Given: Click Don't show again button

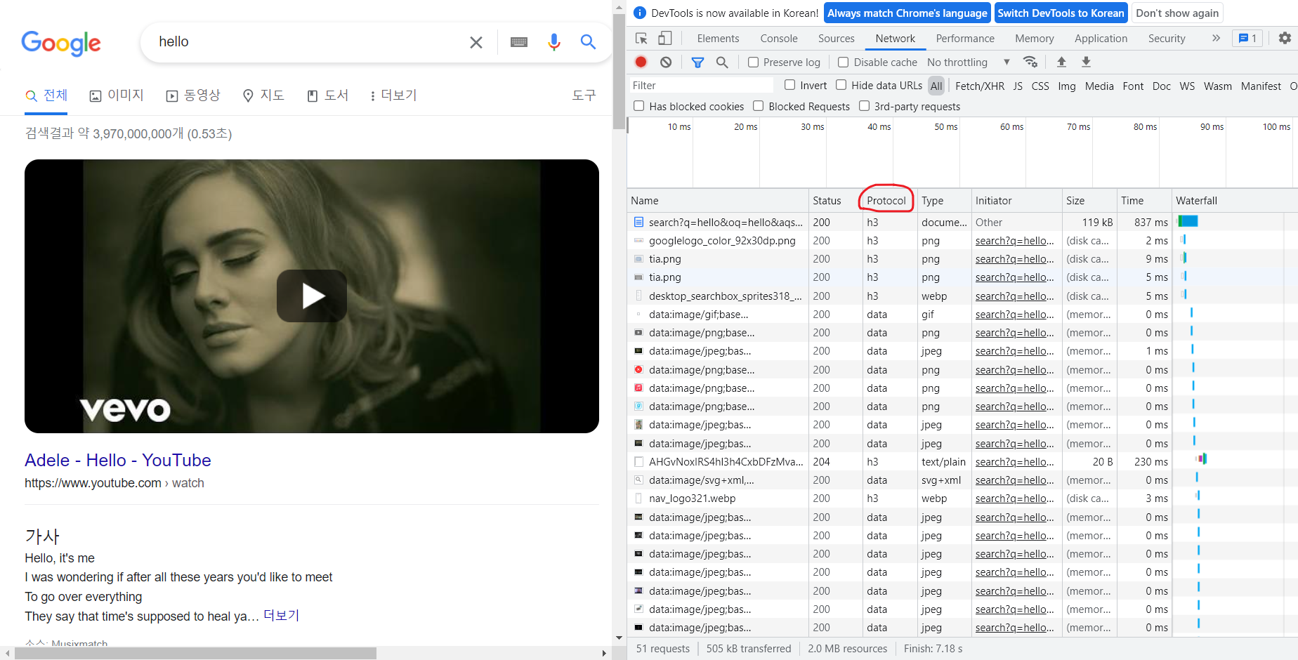Looking at the screenshot, I should 1177,13.
